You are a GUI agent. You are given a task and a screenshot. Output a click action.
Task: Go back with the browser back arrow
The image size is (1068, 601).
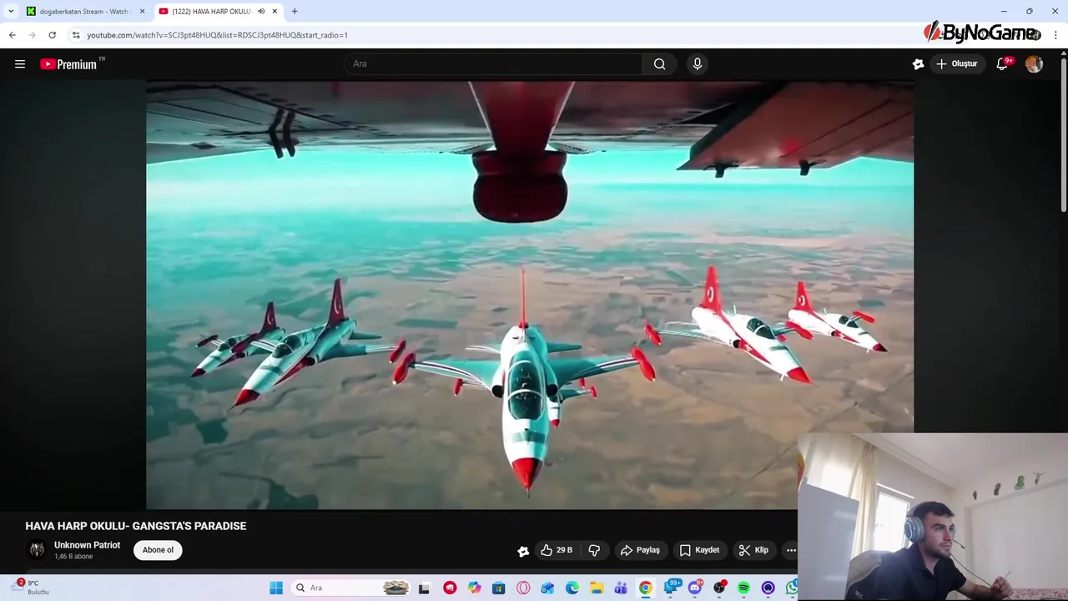tap(13, 35)
